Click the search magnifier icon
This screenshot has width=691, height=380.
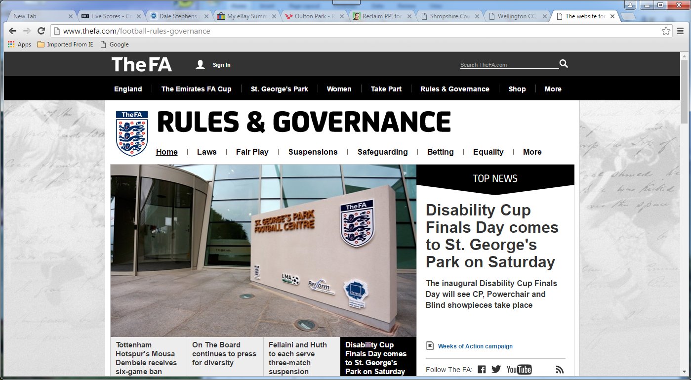564,64
